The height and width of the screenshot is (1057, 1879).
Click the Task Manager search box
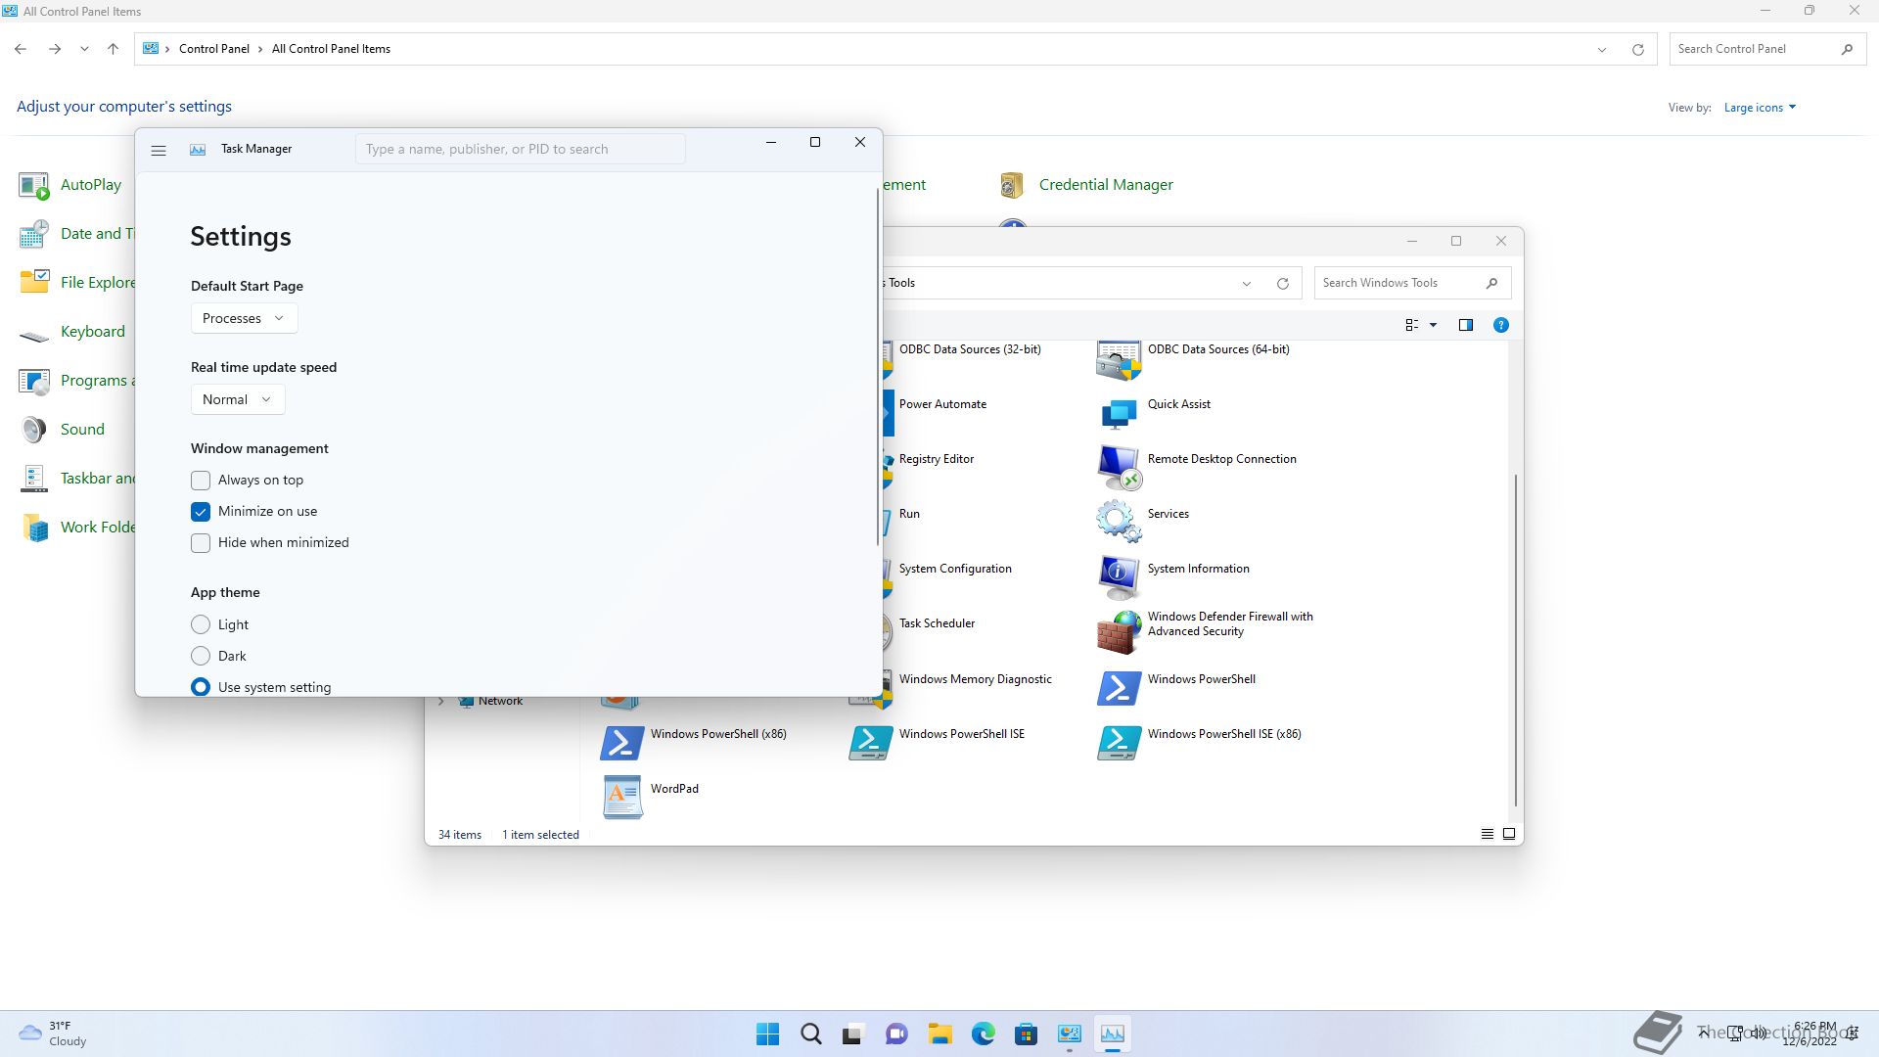pyautogui.click(x=520, y=150)
